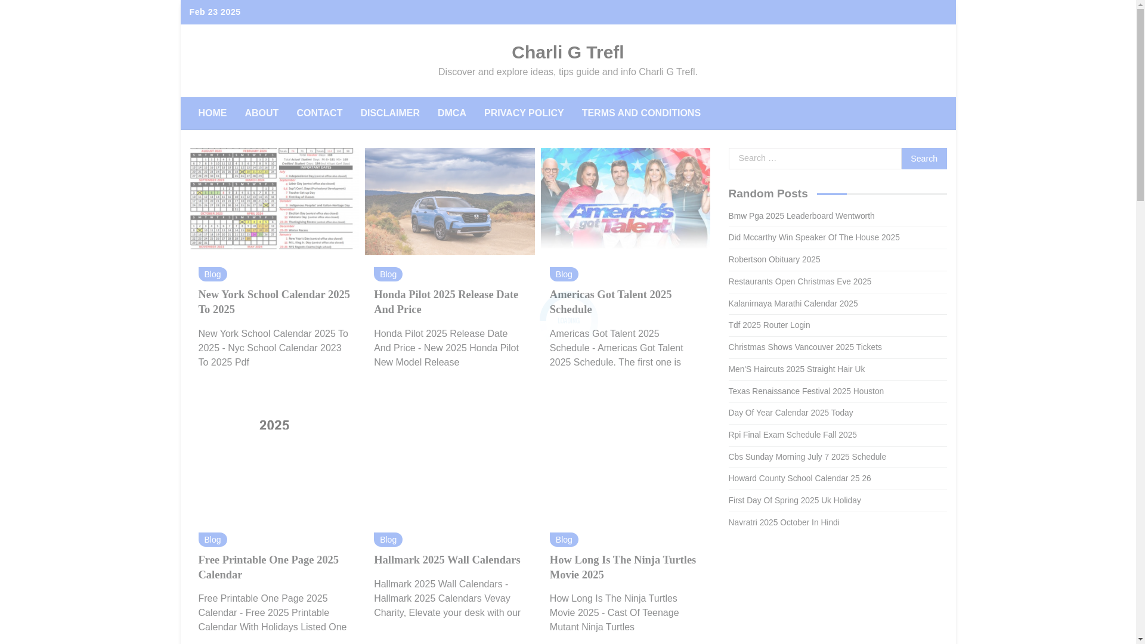Click the Americas Got Talent excerpt text

(617, 348)
